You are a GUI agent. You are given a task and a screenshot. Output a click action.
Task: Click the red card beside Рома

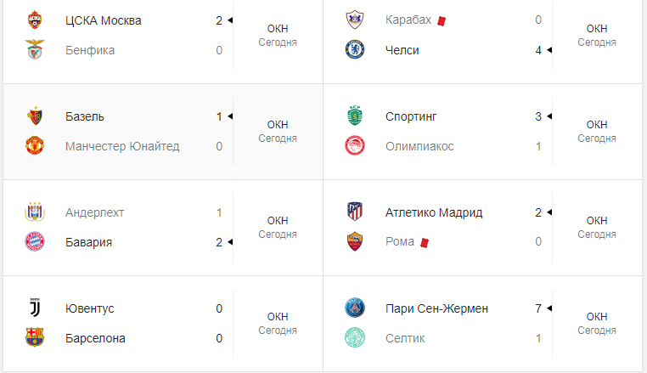coord(425,242)
